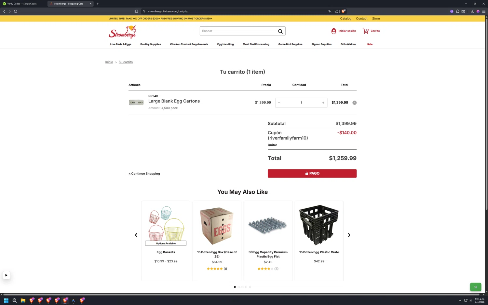Open Large Blank Egg Cartons product link
This screenshot has height=305, width=488.
[x=174, y=101]
